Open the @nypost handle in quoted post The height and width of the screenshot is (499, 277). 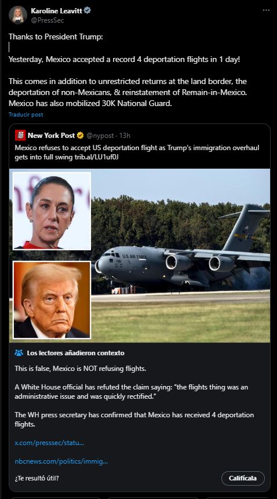[x=100, y=136]
